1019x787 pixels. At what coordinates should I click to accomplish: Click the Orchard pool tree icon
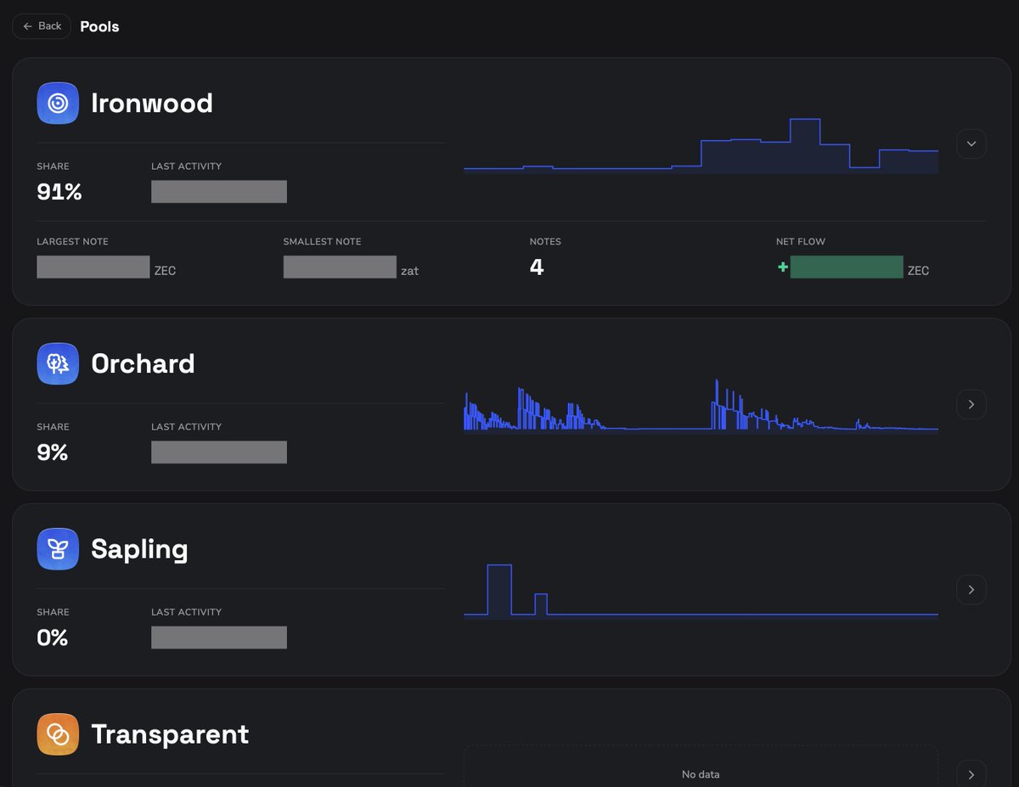coord(58,364)
